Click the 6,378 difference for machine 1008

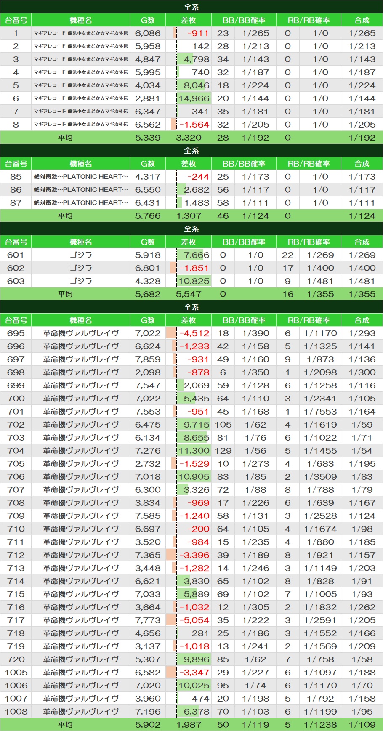coord(196,712)
